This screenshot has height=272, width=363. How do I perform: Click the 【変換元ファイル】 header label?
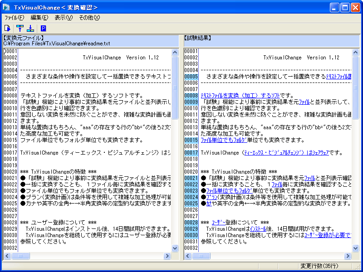pos(24,38)
